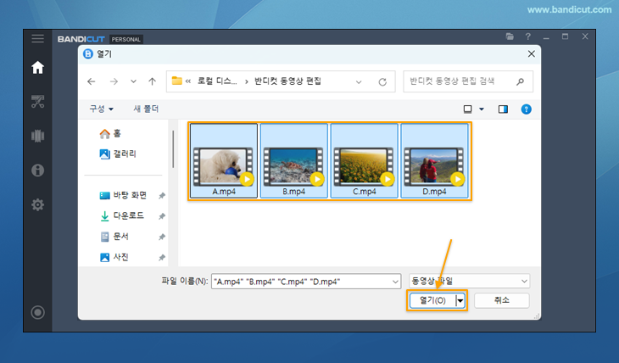Go up one folder level arrow
This screenshot has height=363, width=619.
pyautogui.click(x=152, y=81)
